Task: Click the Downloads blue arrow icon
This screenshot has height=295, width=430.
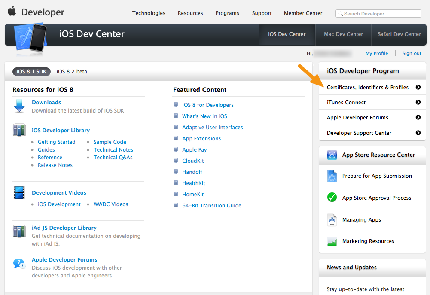Action: click(x=19, y=106)
